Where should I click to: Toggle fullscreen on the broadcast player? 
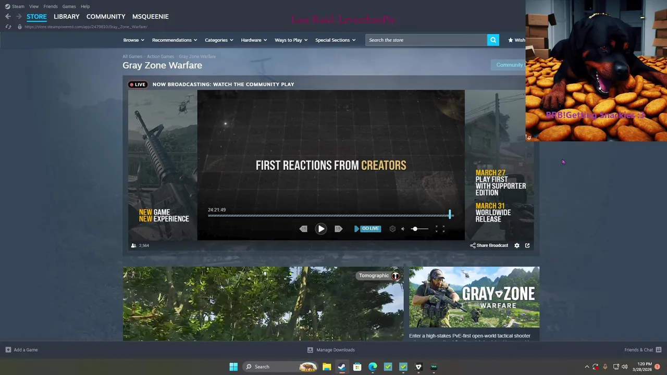[x=440, y=229]
